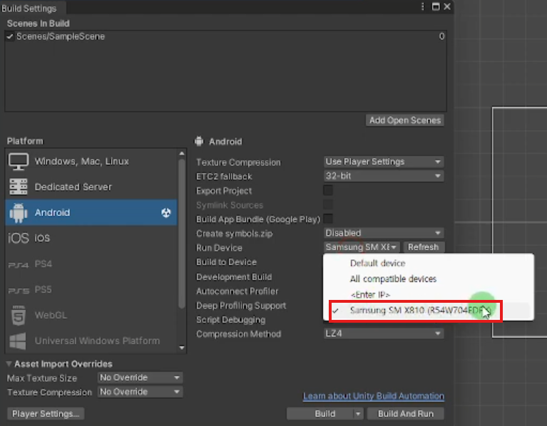Maximize the Build Settings window

(x=436, y=6)
